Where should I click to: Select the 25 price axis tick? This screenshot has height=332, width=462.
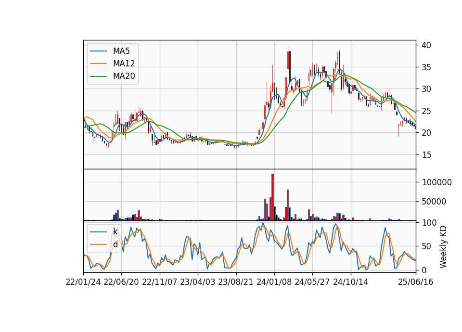426,111
